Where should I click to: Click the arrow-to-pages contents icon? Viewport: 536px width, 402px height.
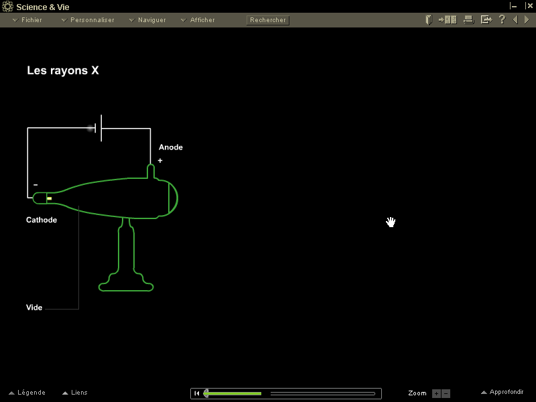click(x=448, y=20)
